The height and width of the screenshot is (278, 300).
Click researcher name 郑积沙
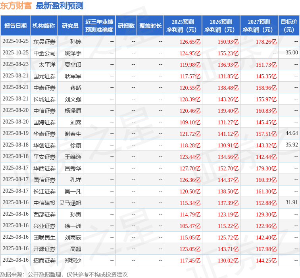pos(73,261)
